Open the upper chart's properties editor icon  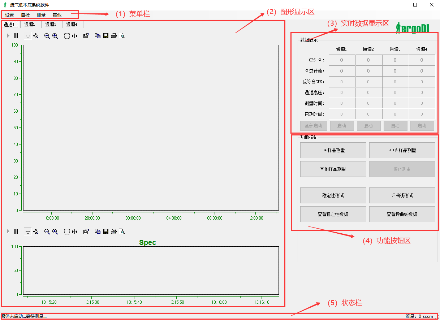86,36
